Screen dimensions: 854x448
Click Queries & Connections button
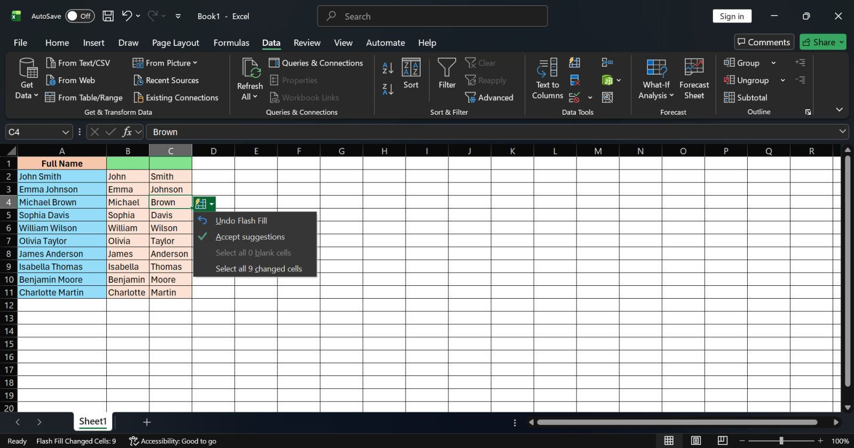click(316, 63)
